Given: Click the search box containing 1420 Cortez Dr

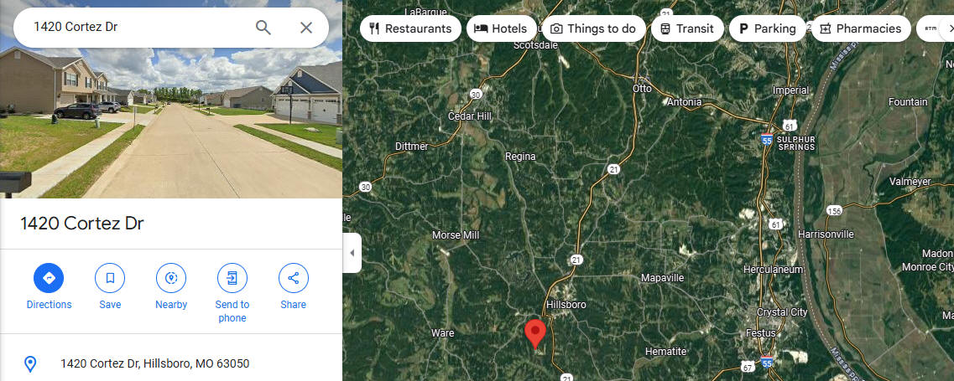Looking at the screenshot, I should click(x=140, y=28).
